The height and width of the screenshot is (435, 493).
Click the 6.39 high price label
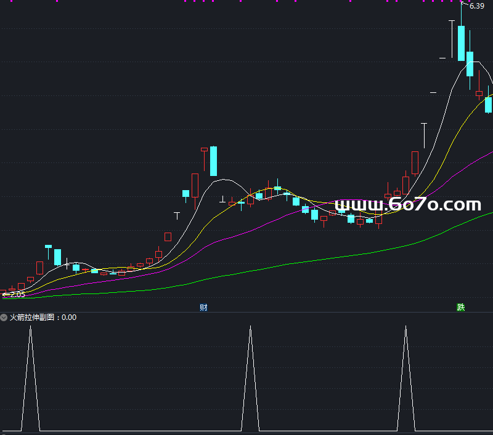coord(476,6)
